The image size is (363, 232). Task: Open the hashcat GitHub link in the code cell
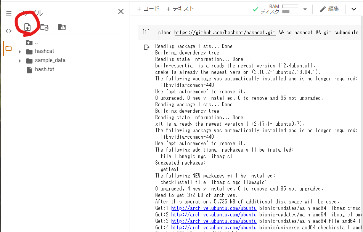[x=224, y=32]
